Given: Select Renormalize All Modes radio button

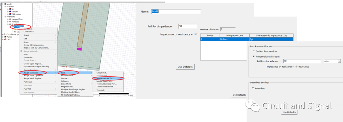Looking at the screenshot, I should coord(253,57).
